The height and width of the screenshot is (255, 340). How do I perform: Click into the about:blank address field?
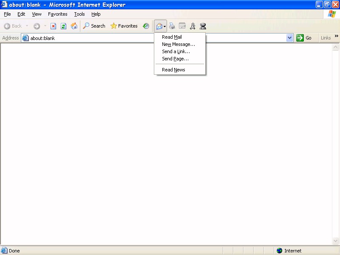tap(157, 38)
